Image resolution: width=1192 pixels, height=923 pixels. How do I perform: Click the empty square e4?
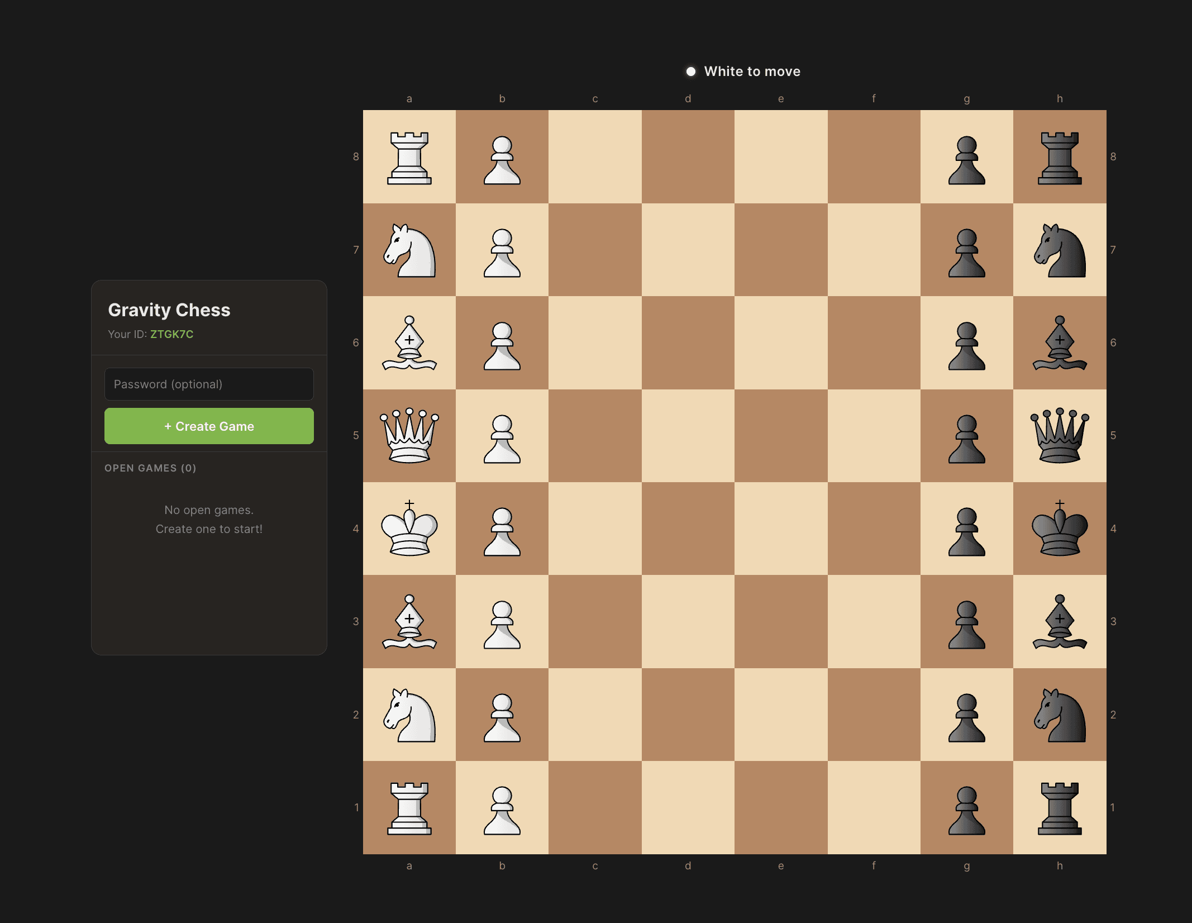pos(781,529)
